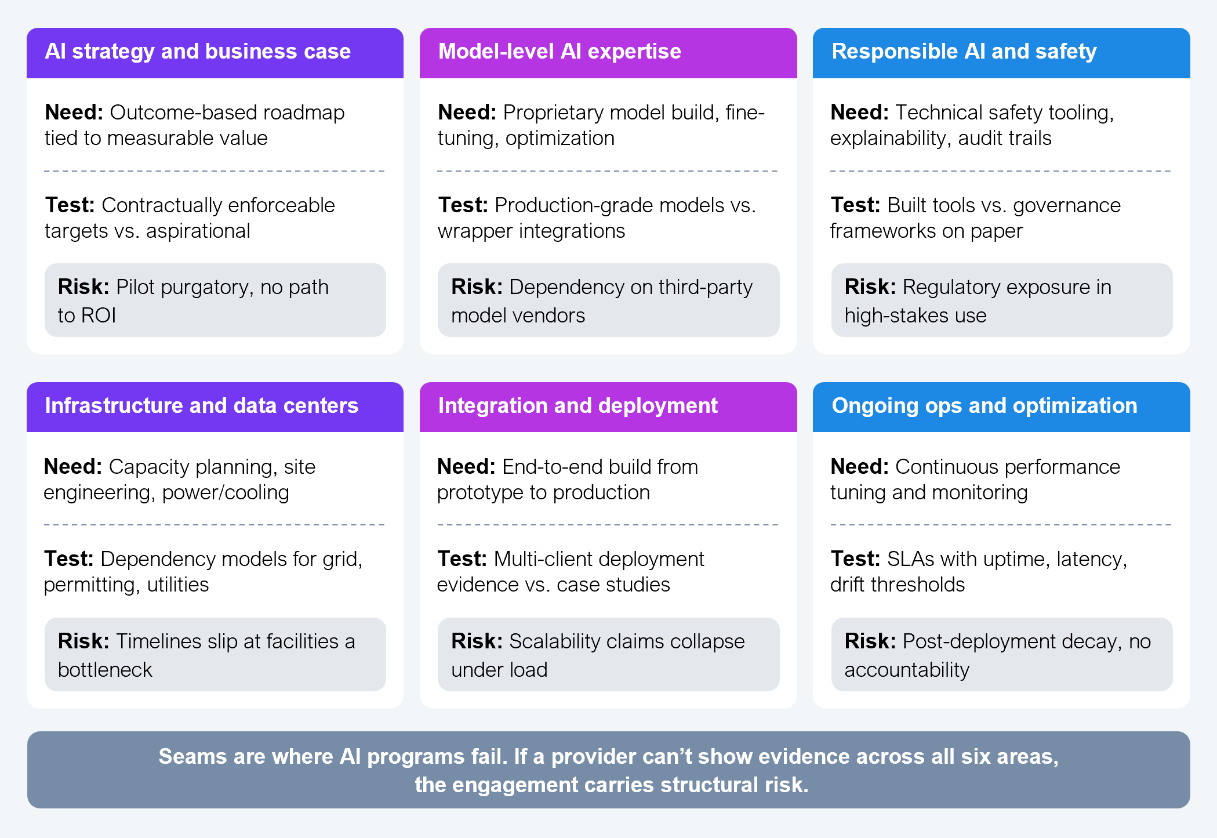Select the "Model-level AI expertise" purple header
1217x838 pixels.
[x=608, y=52]
